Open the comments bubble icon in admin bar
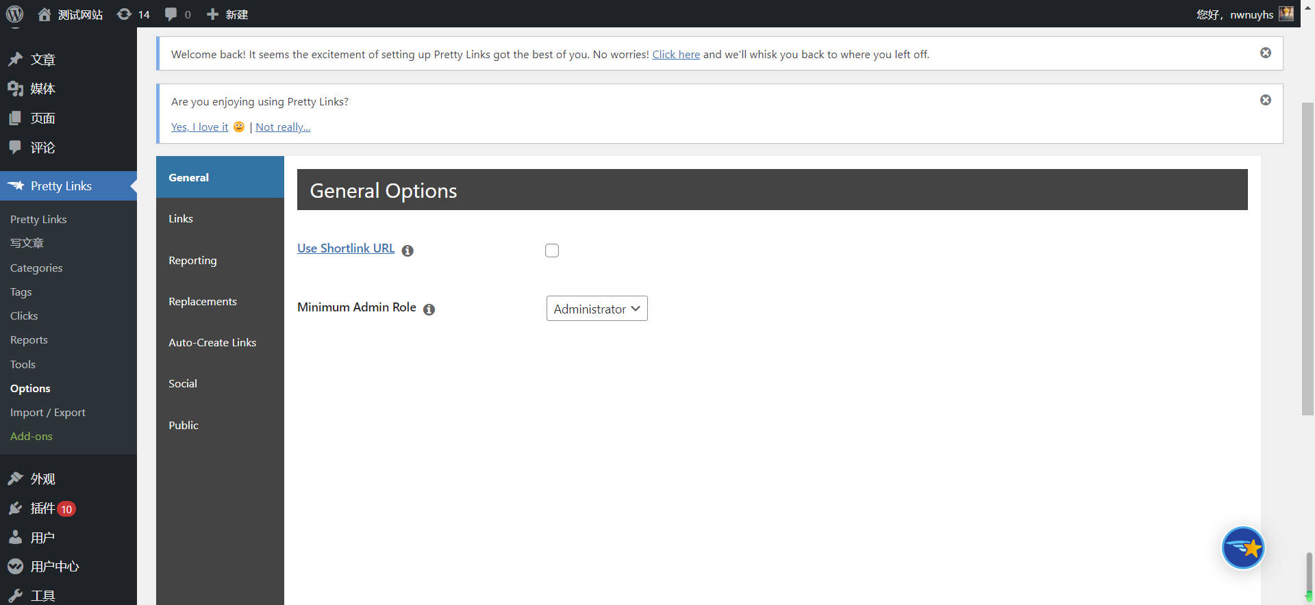 tap(171, 14)
